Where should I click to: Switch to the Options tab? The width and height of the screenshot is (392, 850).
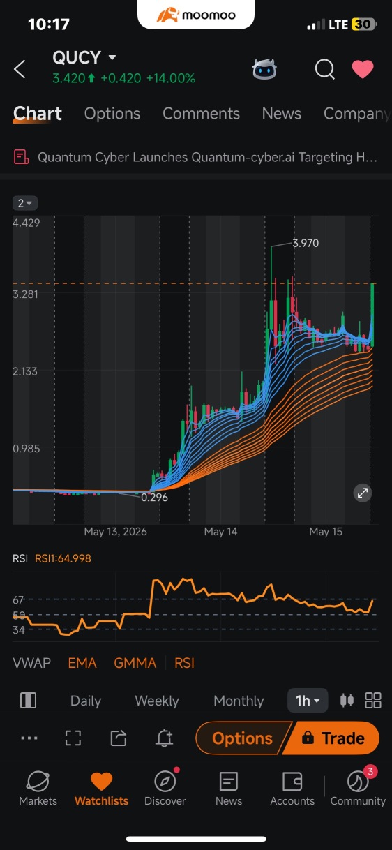(112, 114)
